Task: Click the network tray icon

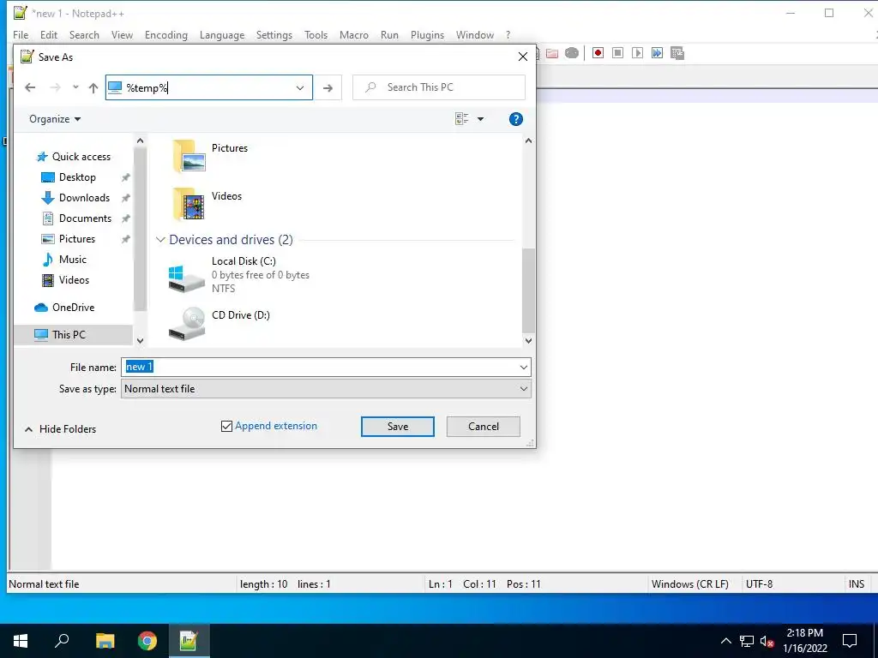Action: pos(747,641)
